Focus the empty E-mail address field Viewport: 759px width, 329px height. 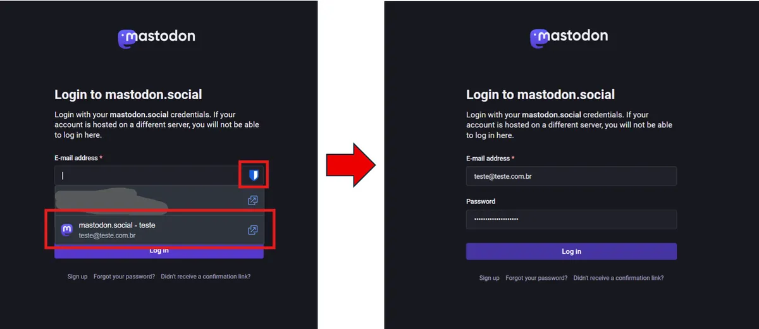[x=147, y=176]
